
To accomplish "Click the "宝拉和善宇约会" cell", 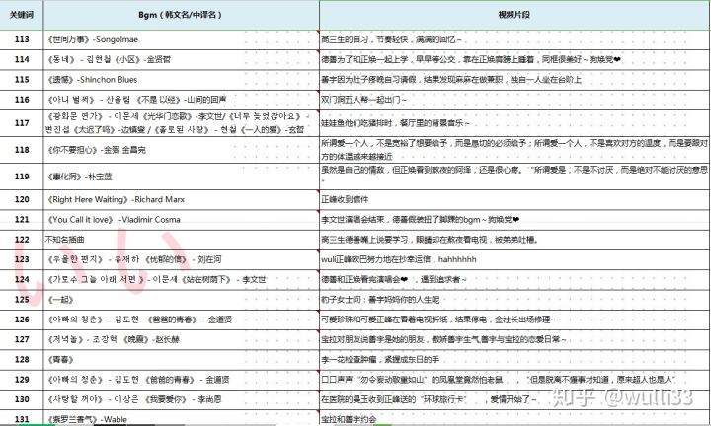I will click(514, 419).
